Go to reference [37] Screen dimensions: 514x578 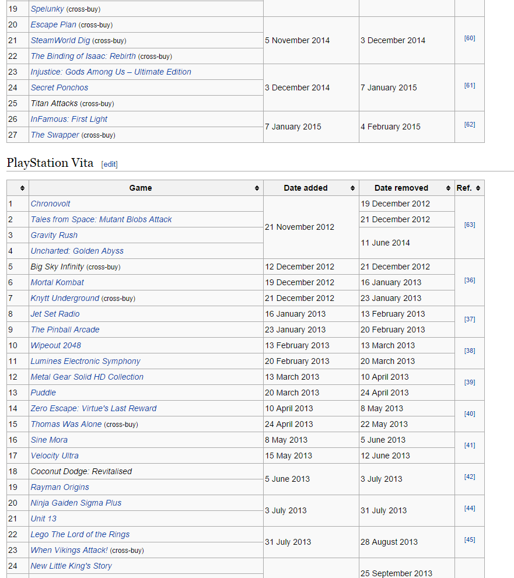[470, 319]
